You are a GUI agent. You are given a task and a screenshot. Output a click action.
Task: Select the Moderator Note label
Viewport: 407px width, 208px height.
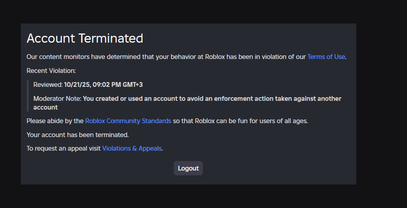58,99
